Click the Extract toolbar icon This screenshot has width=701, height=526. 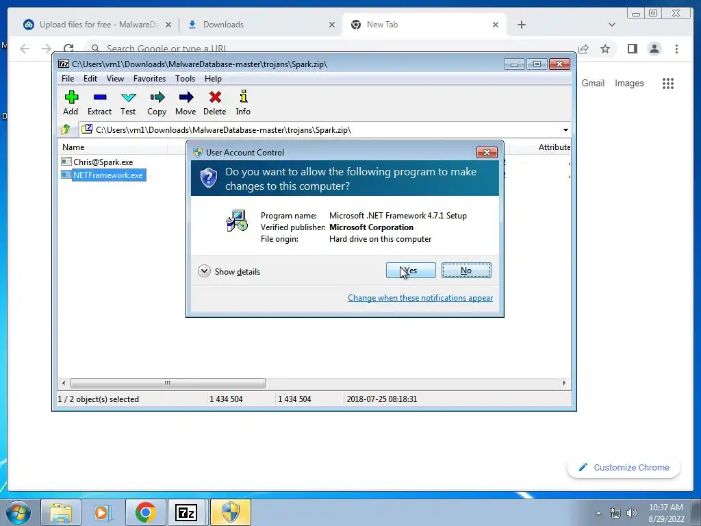99,103
